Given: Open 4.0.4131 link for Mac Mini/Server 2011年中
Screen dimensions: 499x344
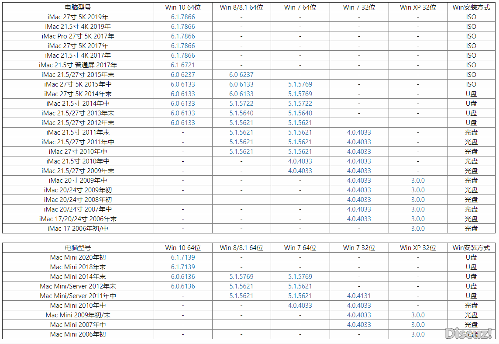Looking at the screenshot, I should click(359, 295).
